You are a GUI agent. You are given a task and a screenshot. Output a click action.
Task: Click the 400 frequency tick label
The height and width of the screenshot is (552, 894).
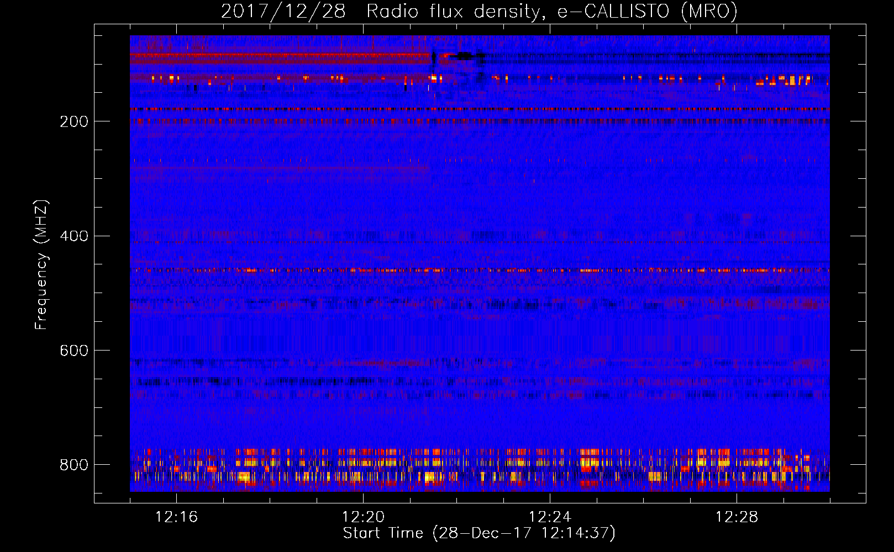coord(74,236)
